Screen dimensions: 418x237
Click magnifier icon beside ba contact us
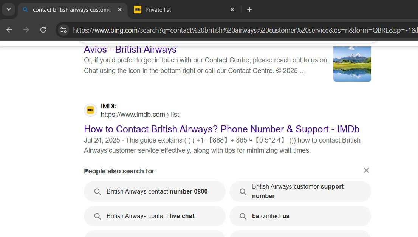pos(243,216)
